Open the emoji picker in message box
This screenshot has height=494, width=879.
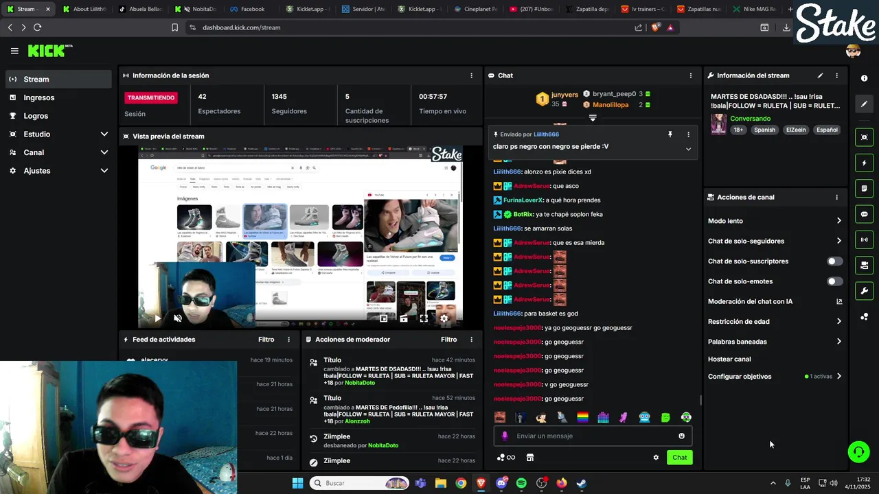(681, 436)
